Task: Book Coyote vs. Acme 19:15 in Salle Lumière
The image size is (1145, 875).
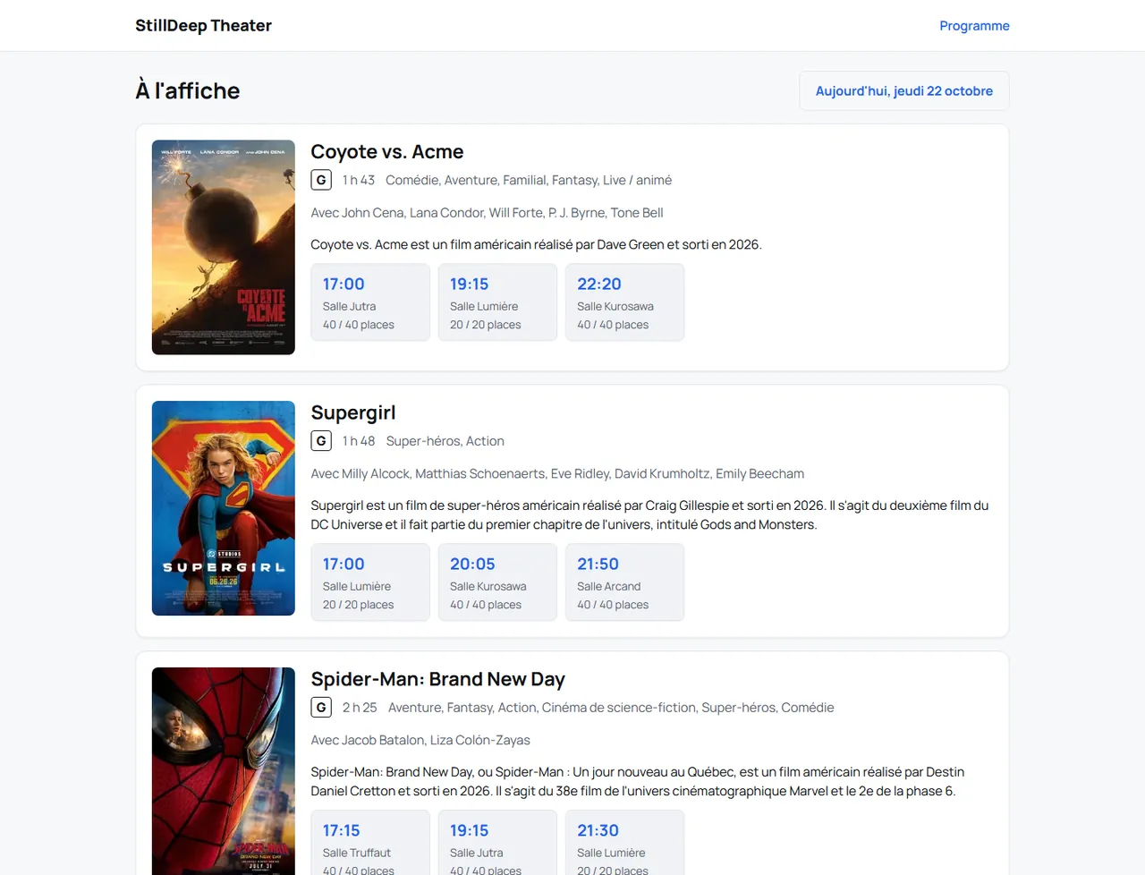Action: [497, 302]
